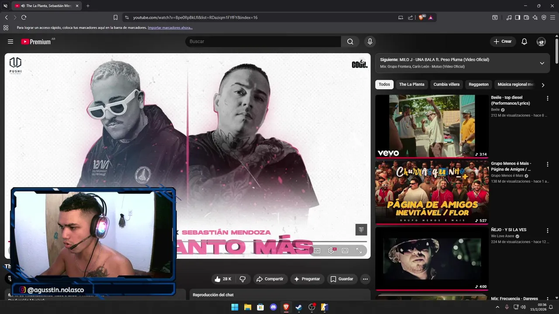This screenshot has width=559, height=314.
Task: Select The La Planta chip
Action: pyautogui.click(x=412, y=85)
